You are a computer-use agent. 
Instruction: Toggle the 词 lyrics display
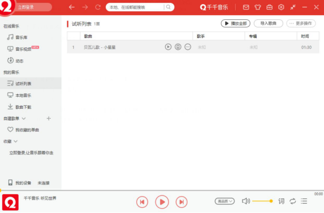(281, 201)
